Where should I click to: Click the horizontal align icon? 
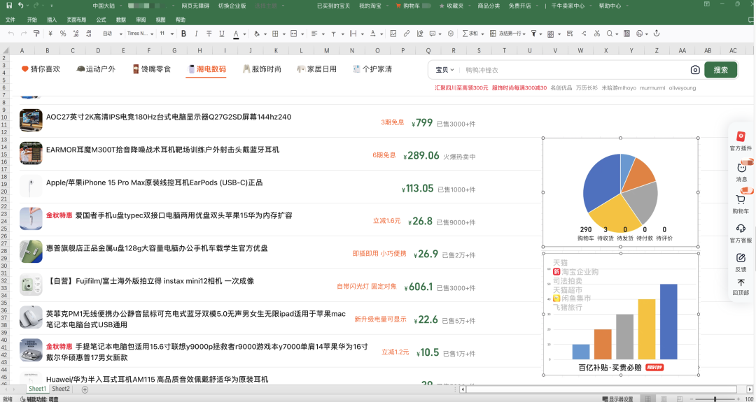point(314,34)
